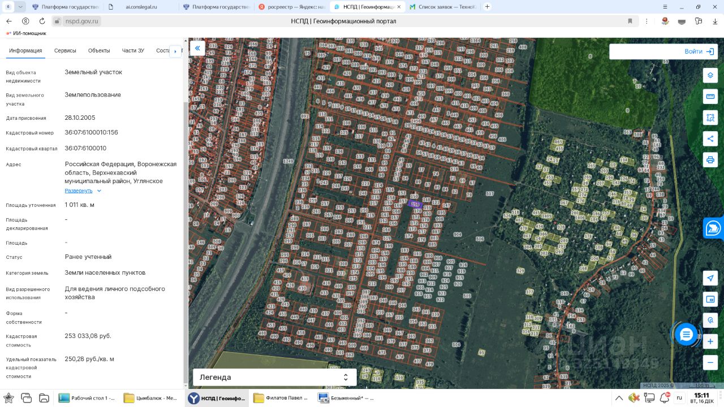Screen dimensions: 724x407
Task: Open the taskbar favorites star icon
Action: [8, 397]
